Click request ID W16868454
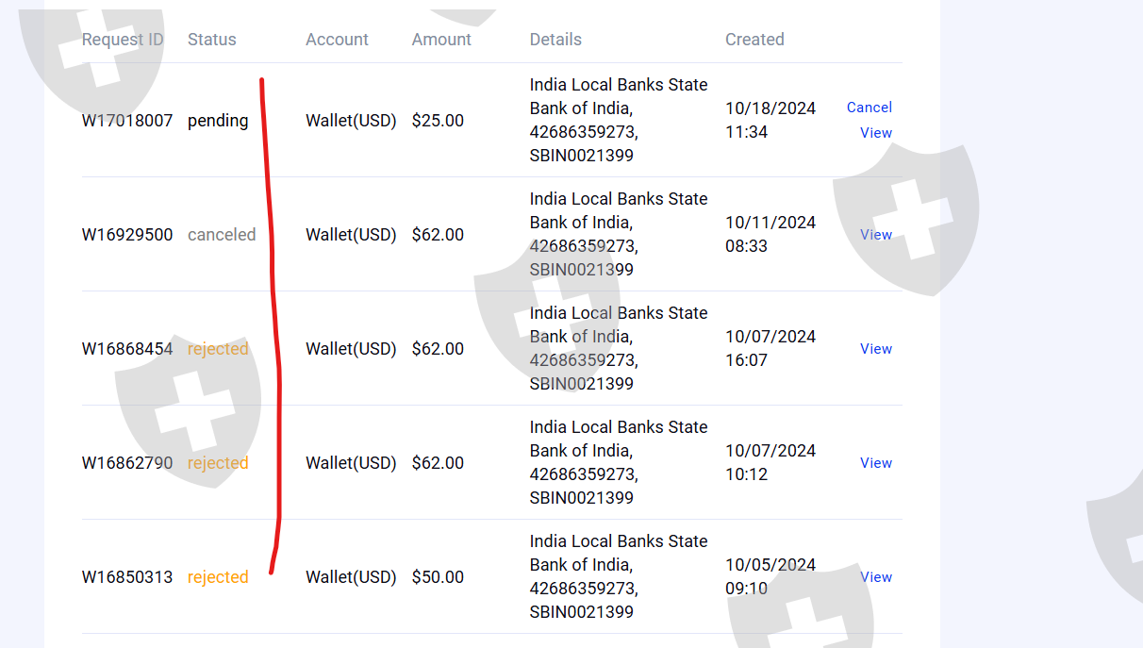 127,349
